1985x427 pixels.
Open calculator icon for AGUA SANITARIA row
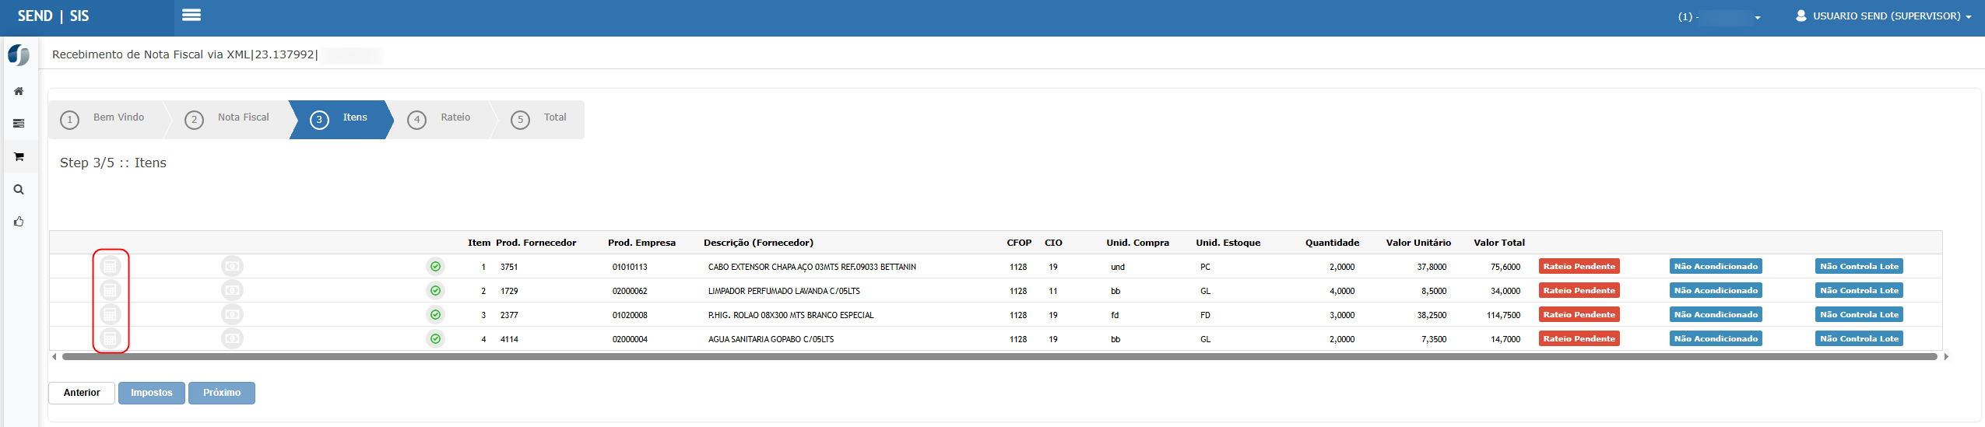[111, 338]
